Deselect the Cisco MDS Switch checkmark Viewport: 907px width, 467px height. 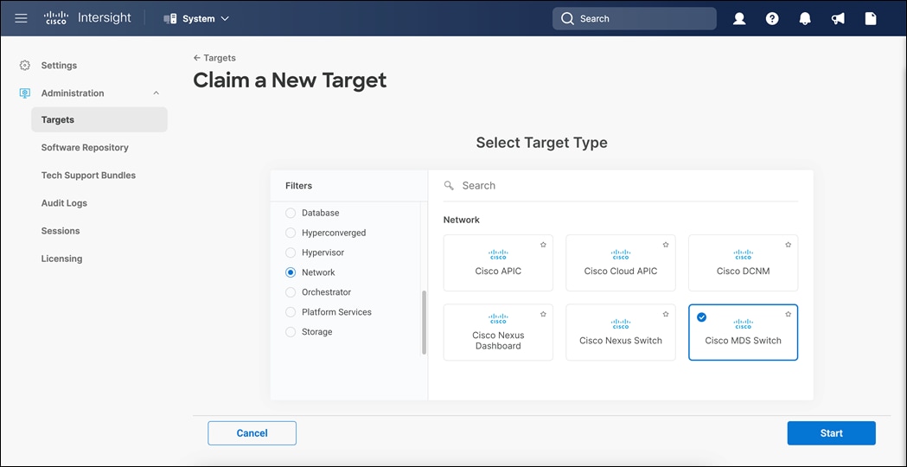(x=702, y=317)
